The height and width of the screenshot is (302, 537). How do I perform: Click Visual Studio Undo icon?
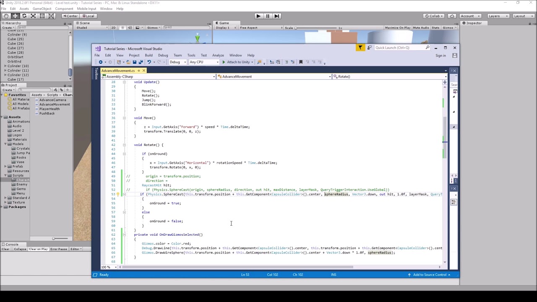pyautogui.click(x=149, y=62)
